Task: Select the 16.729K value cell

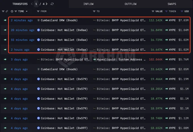Action: [157, 40]
